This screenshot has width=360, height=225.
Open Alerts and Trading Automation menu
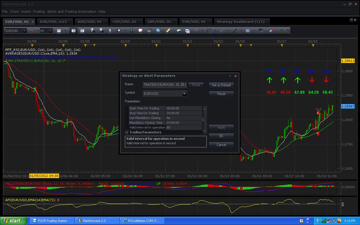pyautogui.click(x=72, y=12)
